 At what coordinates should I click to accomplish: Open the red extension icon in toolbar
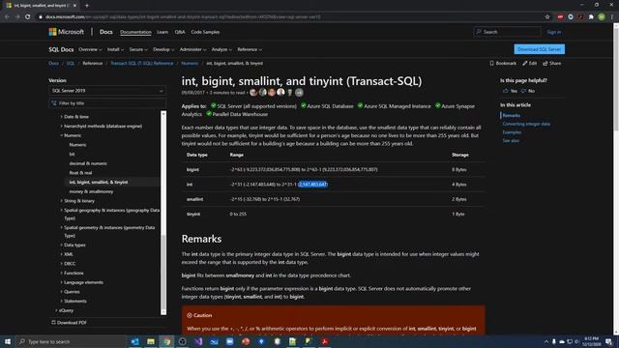560,16
